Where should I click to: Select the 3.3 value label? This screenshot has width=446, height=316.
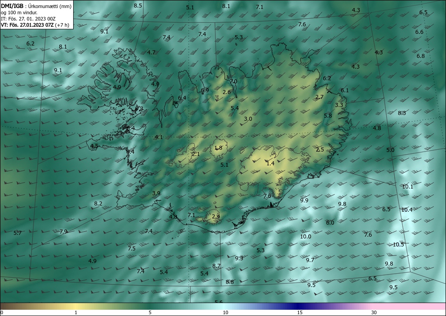pyautogui.click(x=339, y=105)
